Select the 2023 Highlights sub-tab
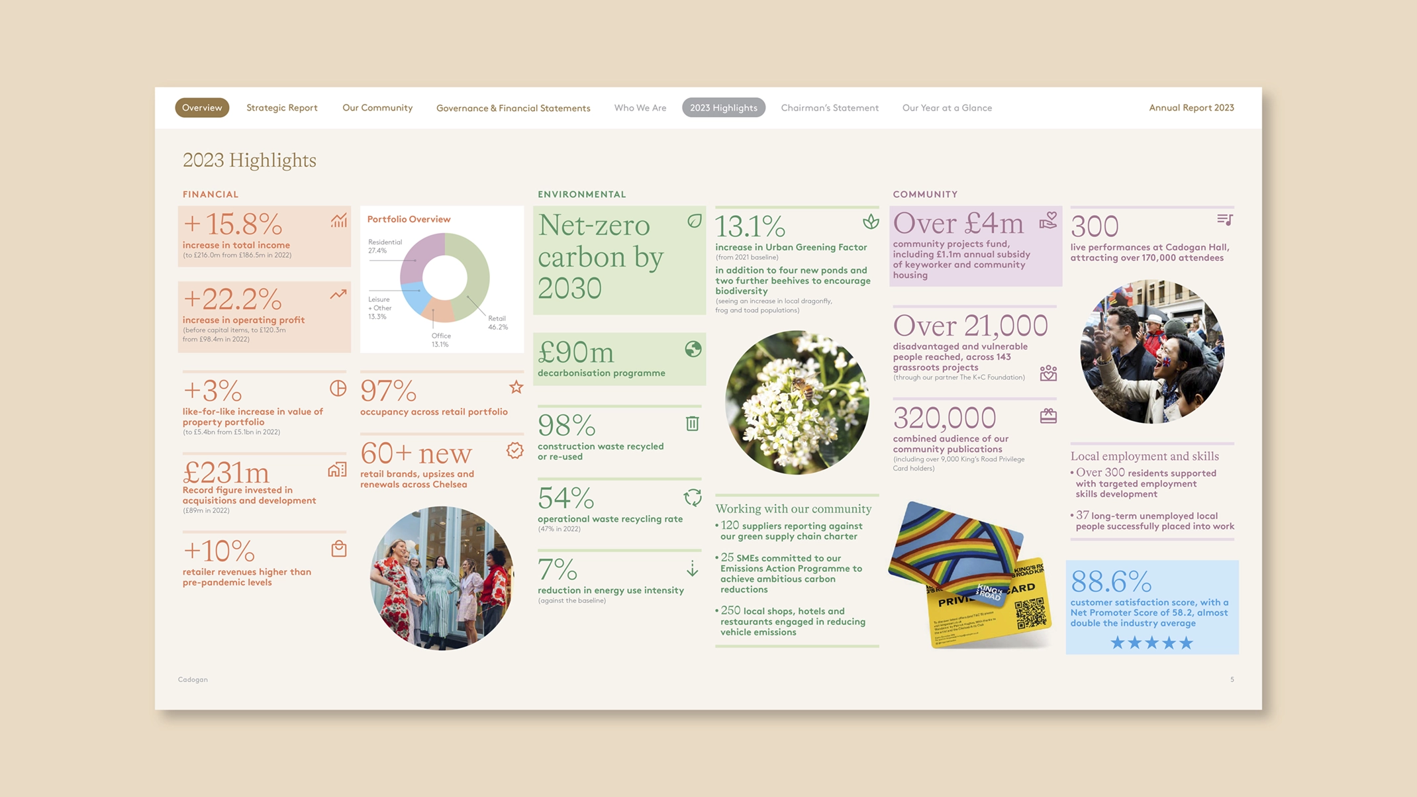 (723, 107)
